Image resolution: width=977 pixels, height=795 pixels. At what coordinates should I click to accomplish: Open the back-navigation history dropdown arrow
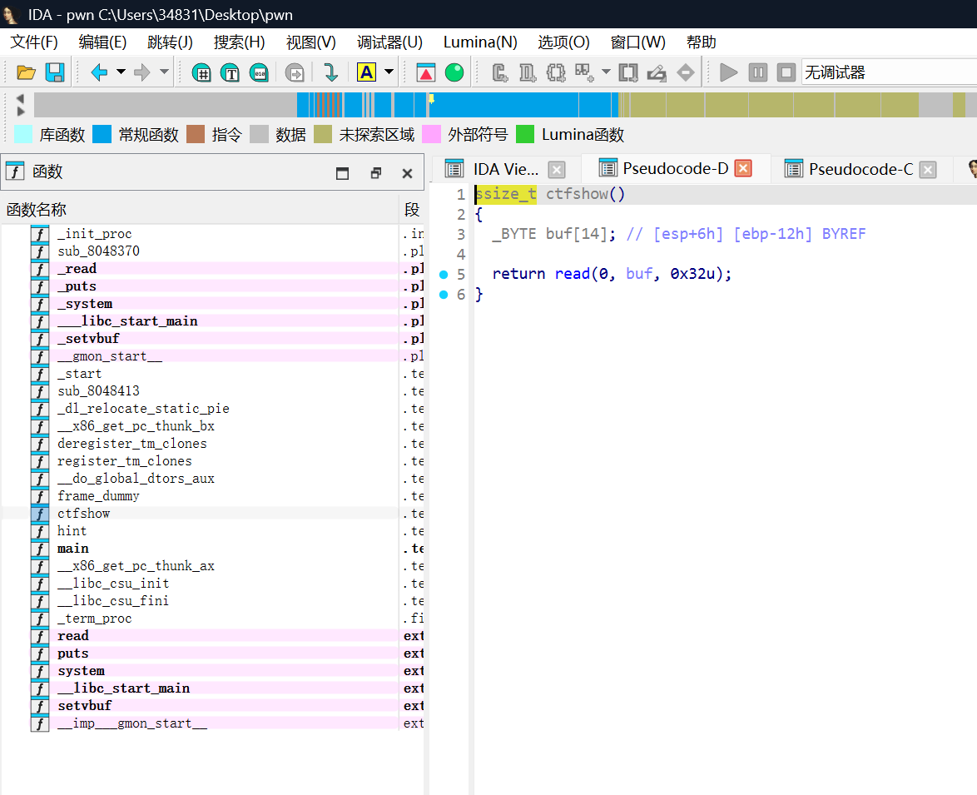point(121,72)
